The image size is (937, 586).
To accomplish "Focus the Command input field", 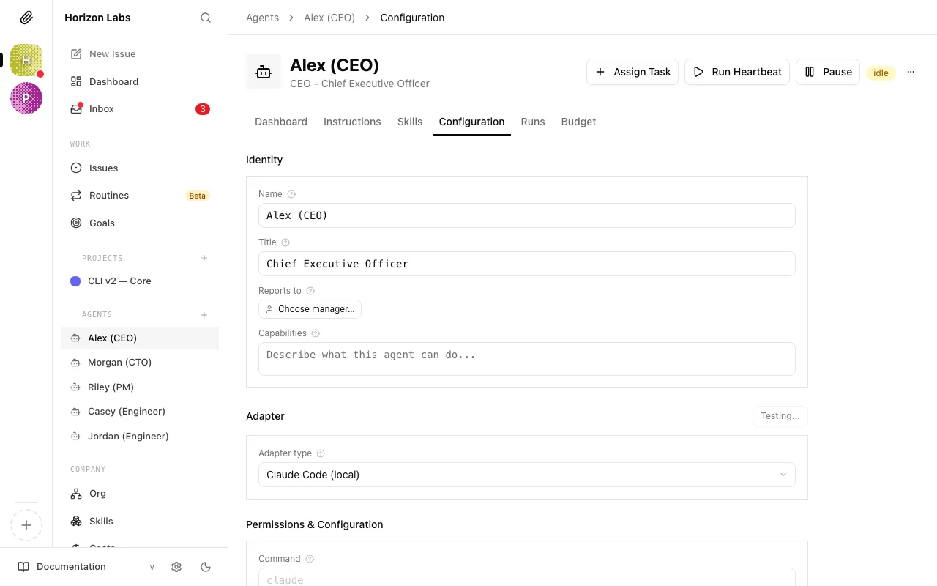I will (x=527, y=577).
